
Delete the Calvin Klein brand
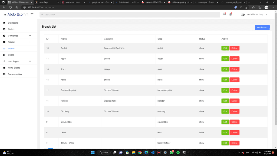pyautogui.click(x=235, y=122)
